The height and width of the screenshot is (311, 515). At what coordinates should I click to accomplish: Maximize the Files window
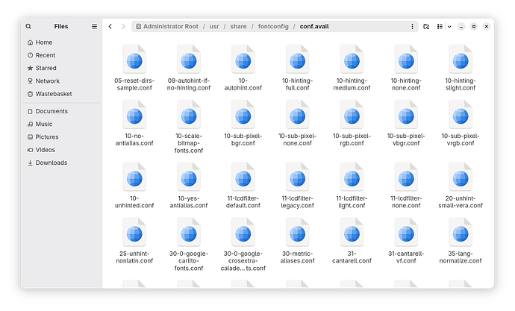point(474,27)
